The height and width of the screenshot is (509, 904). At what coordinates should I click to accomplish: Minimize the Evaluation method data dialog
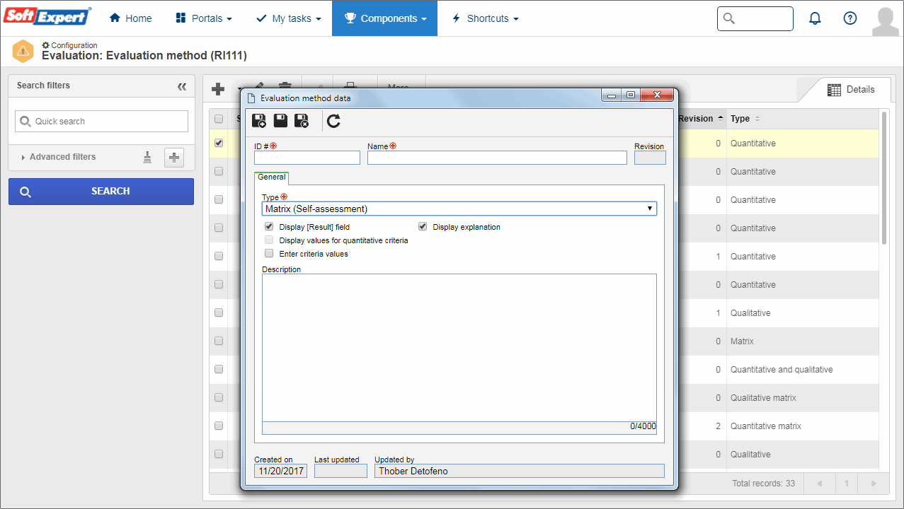coord(611,95)
